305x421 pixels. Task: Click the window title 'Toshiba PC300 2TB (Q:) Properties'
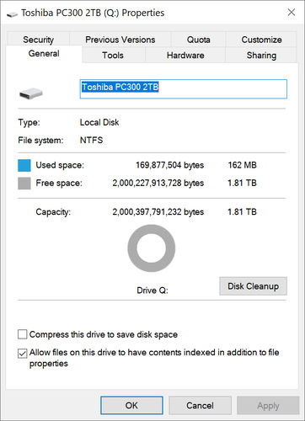pos(93,13)
